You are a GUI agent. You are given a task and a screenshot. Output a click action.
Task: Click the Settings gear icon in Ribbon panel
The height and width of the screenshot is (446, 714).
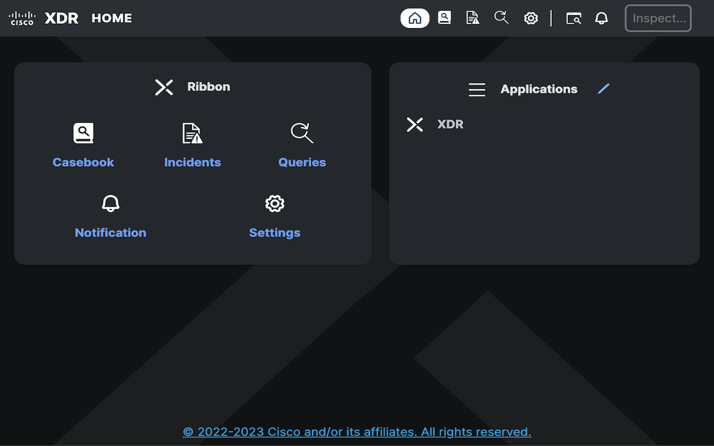point(275,203)
